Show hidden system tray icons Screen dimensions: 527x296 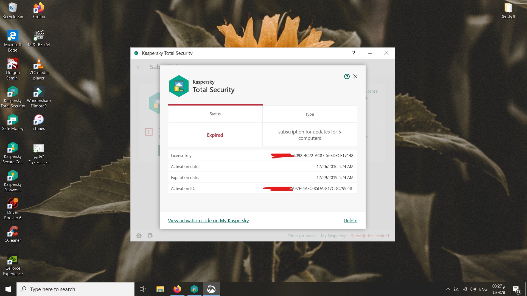click(448, 289)
